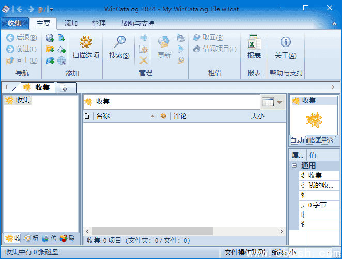342x259 pixels.
Task: Switch to the 帮助与支持 ribbon tab
Action: click(137, 23)
